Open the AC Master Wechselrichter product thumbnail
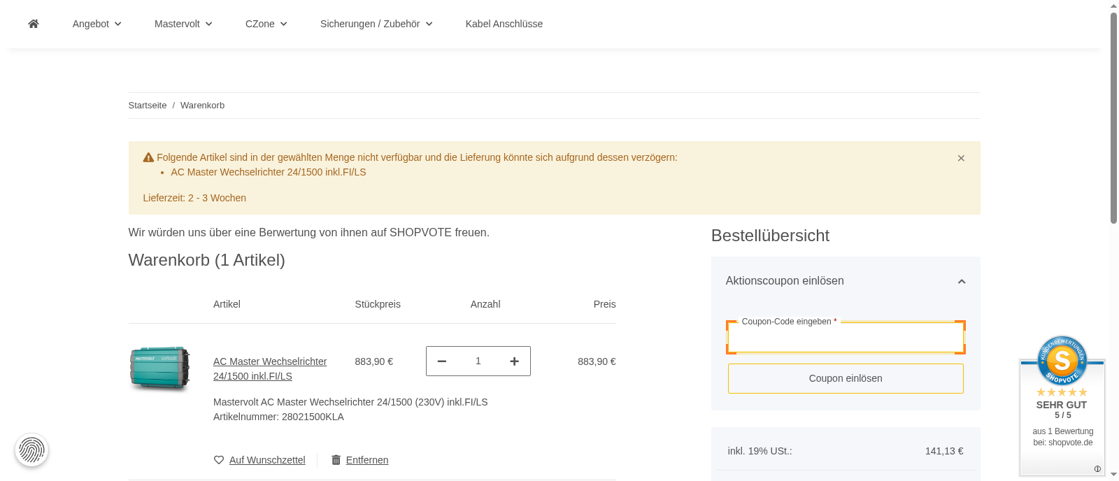Screen dimensions: 1119x481 (160, 368)
